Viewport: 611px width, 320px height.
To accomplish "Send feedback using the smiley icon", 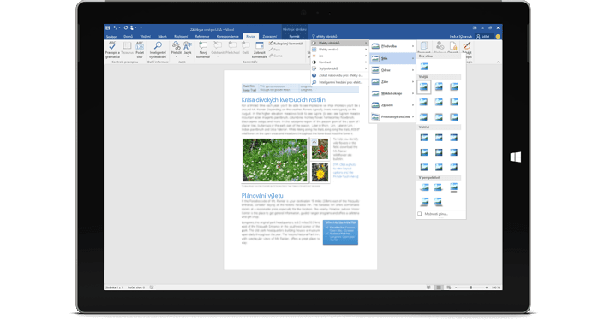I will click(498, 37).
